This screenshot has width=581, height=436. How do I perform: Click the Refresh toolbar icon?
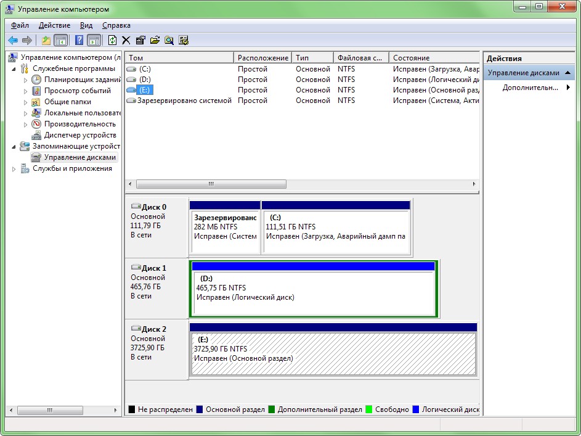pos(112,40)
